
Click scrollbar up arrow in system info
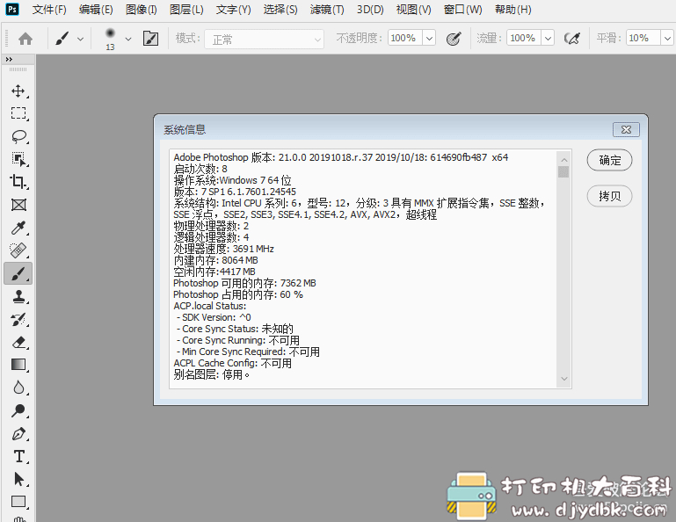[x=563, y=160]
